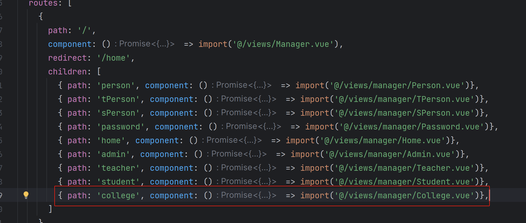Click the 'tPerson' path string

click(x=118, y=99)
